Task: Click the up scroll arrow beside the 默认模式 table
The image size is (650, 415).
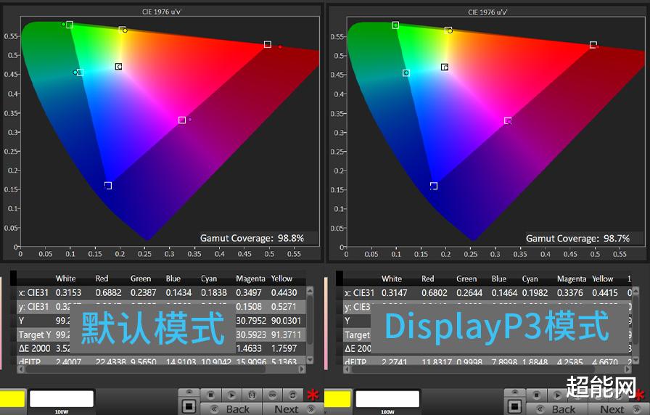Action: tap(310, 289)
